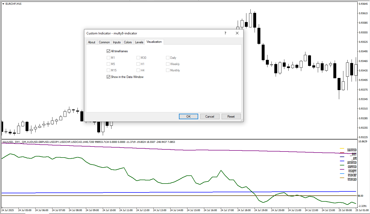The image size is (370, 214).
Task: Open the Common tab
Action: (x=104, y=42)
